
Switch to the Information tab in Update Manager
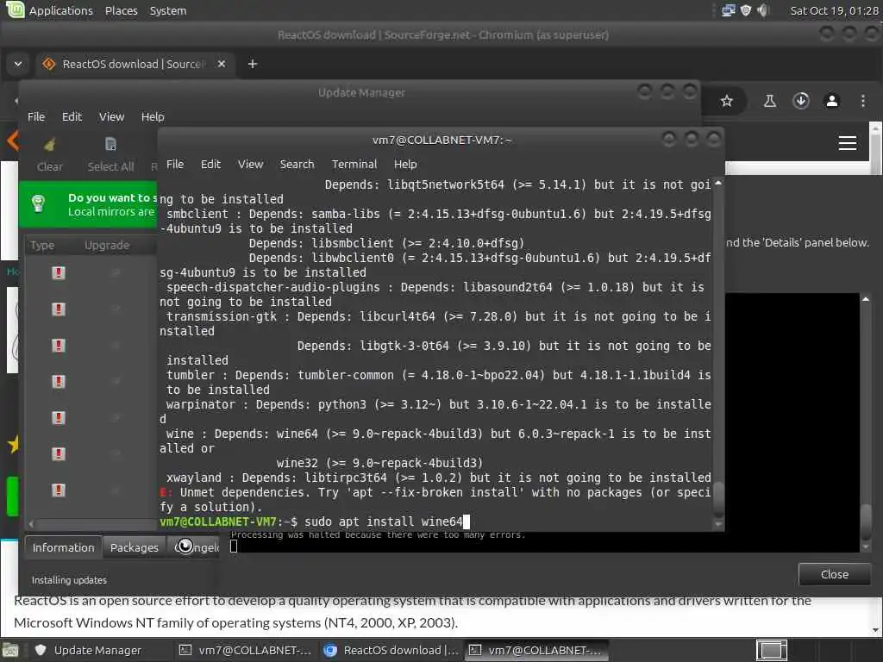pyautogui.click(x=64, y=547)
